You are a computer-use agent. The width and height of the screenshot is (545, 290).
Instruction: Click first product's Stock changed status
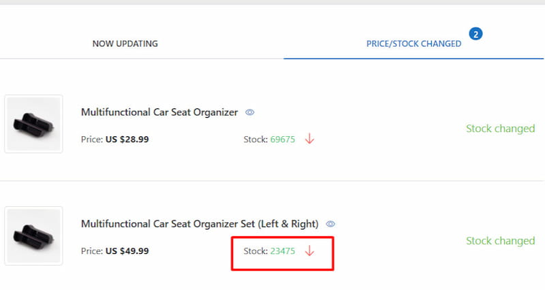pos(500,128)
